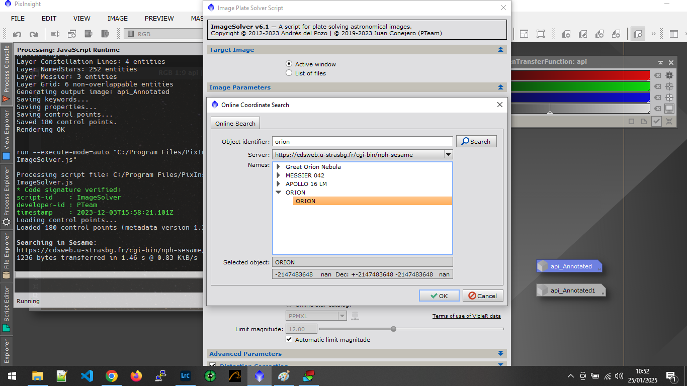
Task: Expand the APOLLO 16 LM entry
Action: tap(278, 184)
